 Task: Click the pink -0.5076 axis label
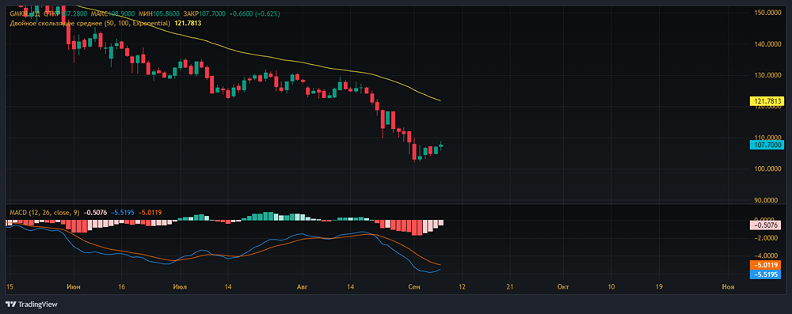pyautogui.click(x=765, y=225)
